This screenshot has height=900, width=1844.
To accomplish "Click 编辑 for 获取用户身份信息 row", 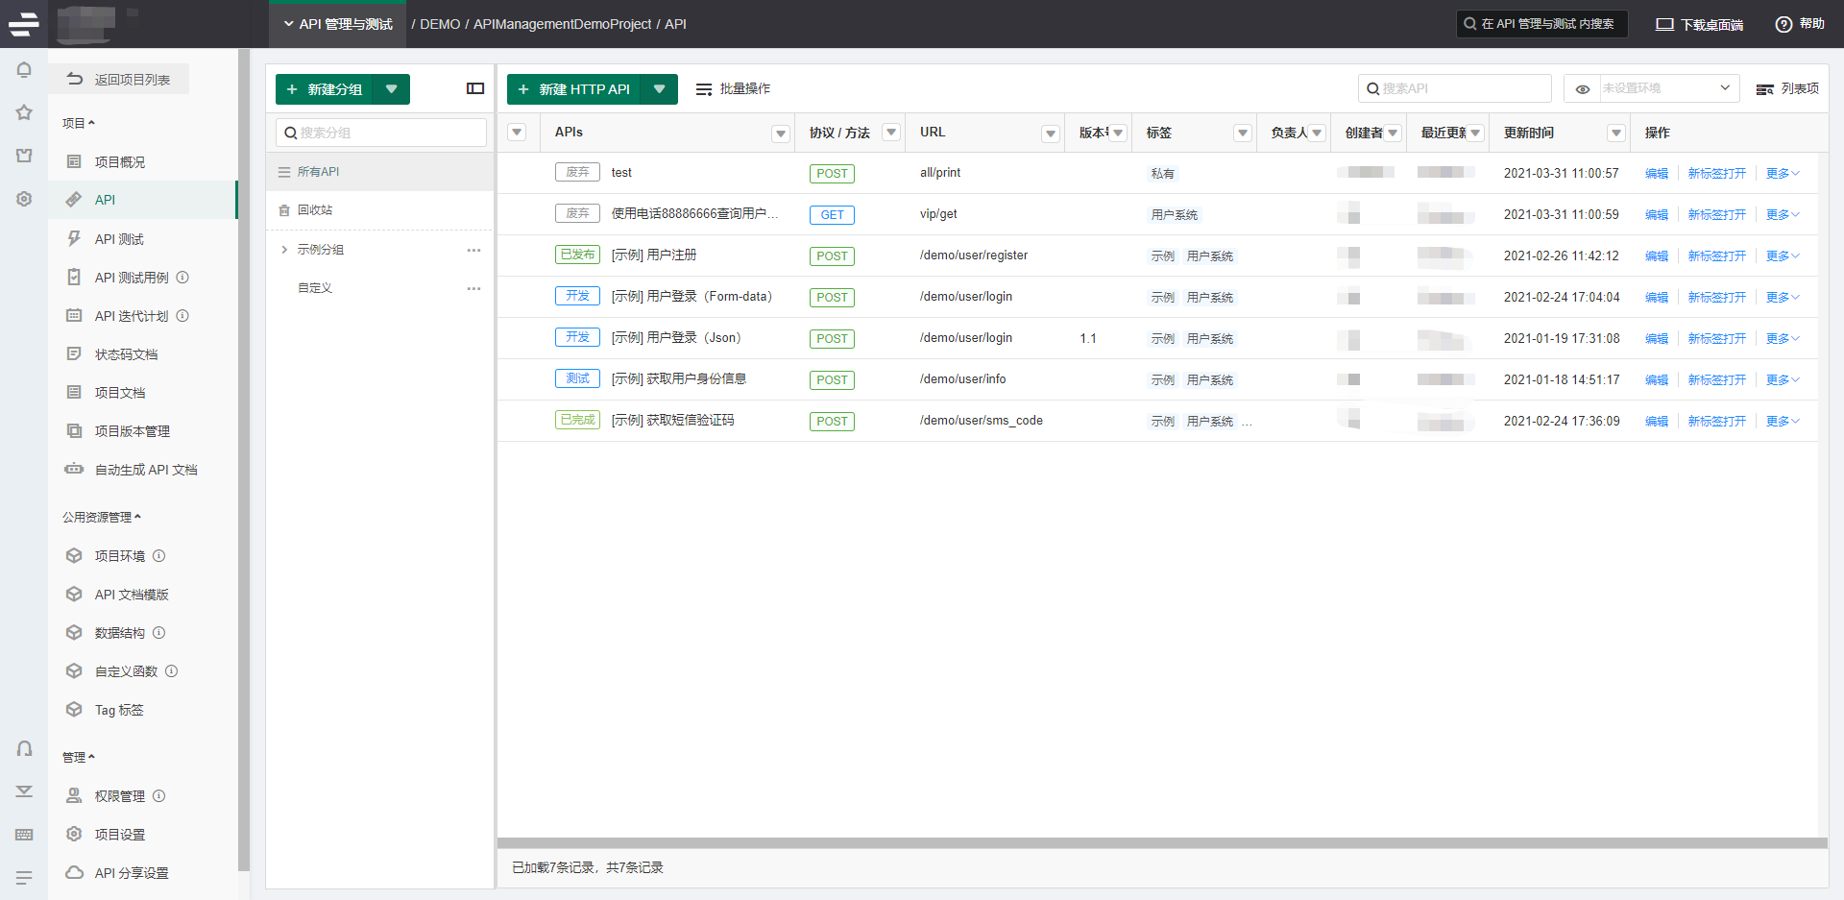I will pyautogui.click(x=1657, y=380).
